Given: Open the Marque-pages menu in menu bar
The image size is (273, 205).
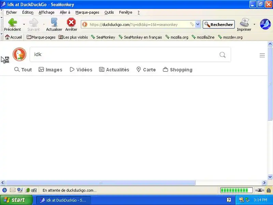Looking at the screenshot, I should (87, 12).
